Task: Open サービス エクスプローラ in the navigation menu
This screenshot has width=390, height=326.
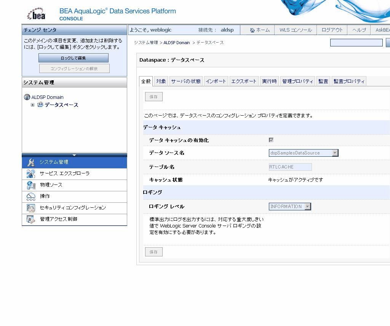Action: pos(74,174)
